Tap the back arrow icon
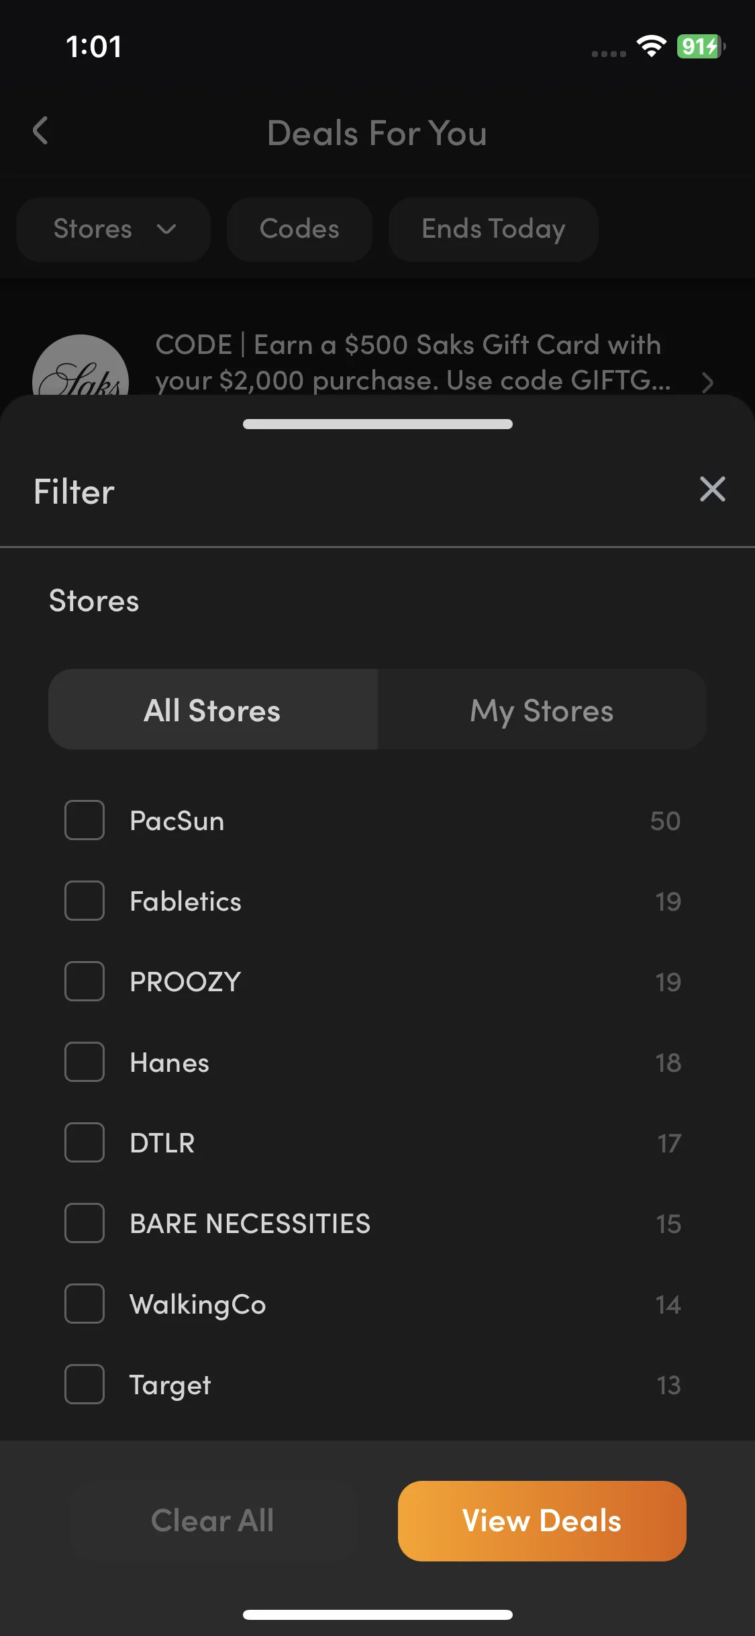755x1636 pixels. point(40,130)
